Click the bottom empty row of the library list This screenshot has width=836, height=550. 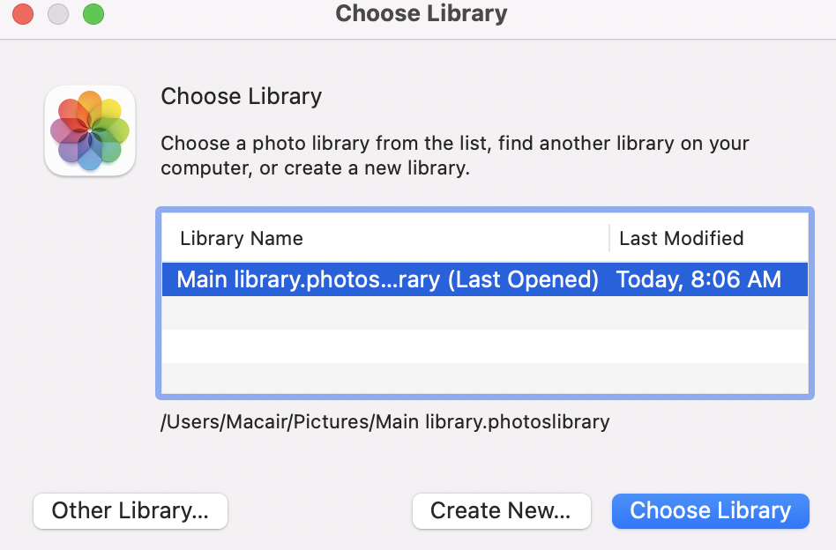(483, 377)
